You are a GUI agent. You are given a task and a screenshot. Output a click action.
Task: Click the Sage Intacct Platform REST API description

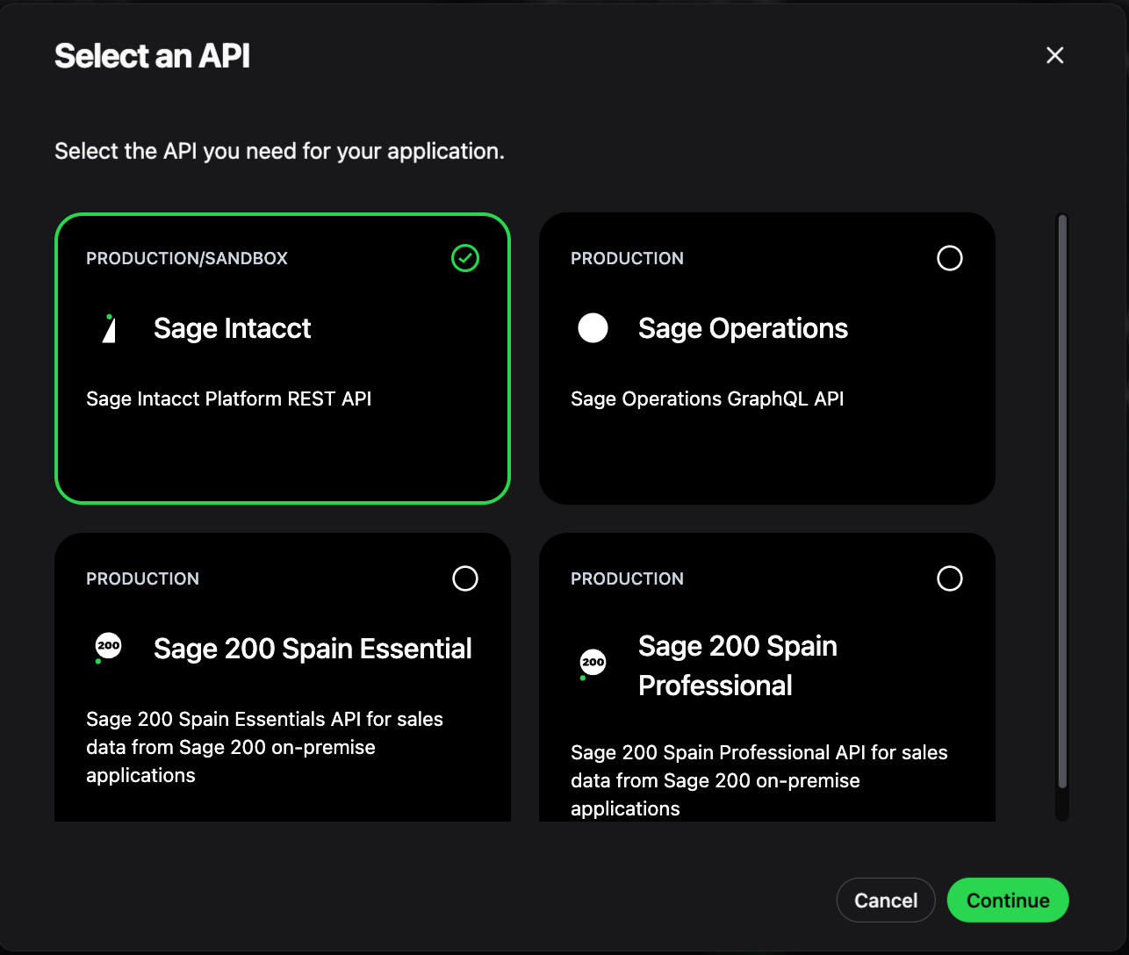[x=229, y=399]
